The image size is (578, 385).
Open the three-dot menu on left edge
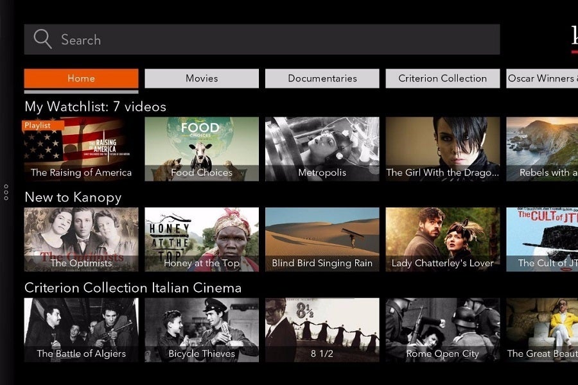point(6,193)
